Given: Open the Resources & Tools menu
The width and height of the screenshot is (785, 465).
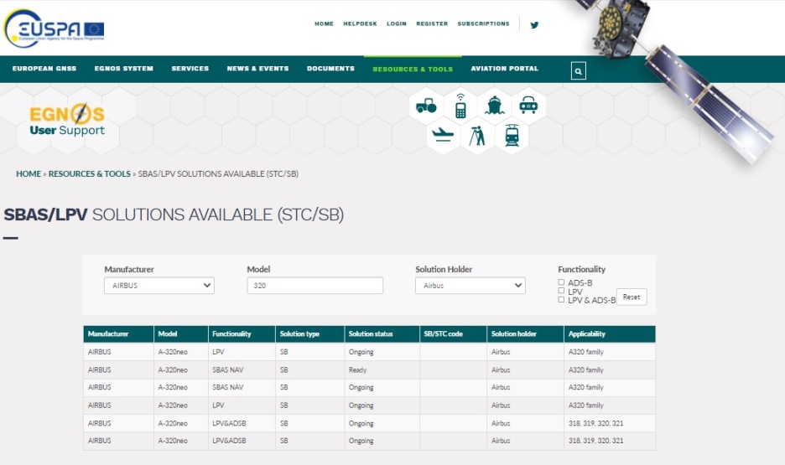Looking at the screenshot, I should [x=413, y=69].
